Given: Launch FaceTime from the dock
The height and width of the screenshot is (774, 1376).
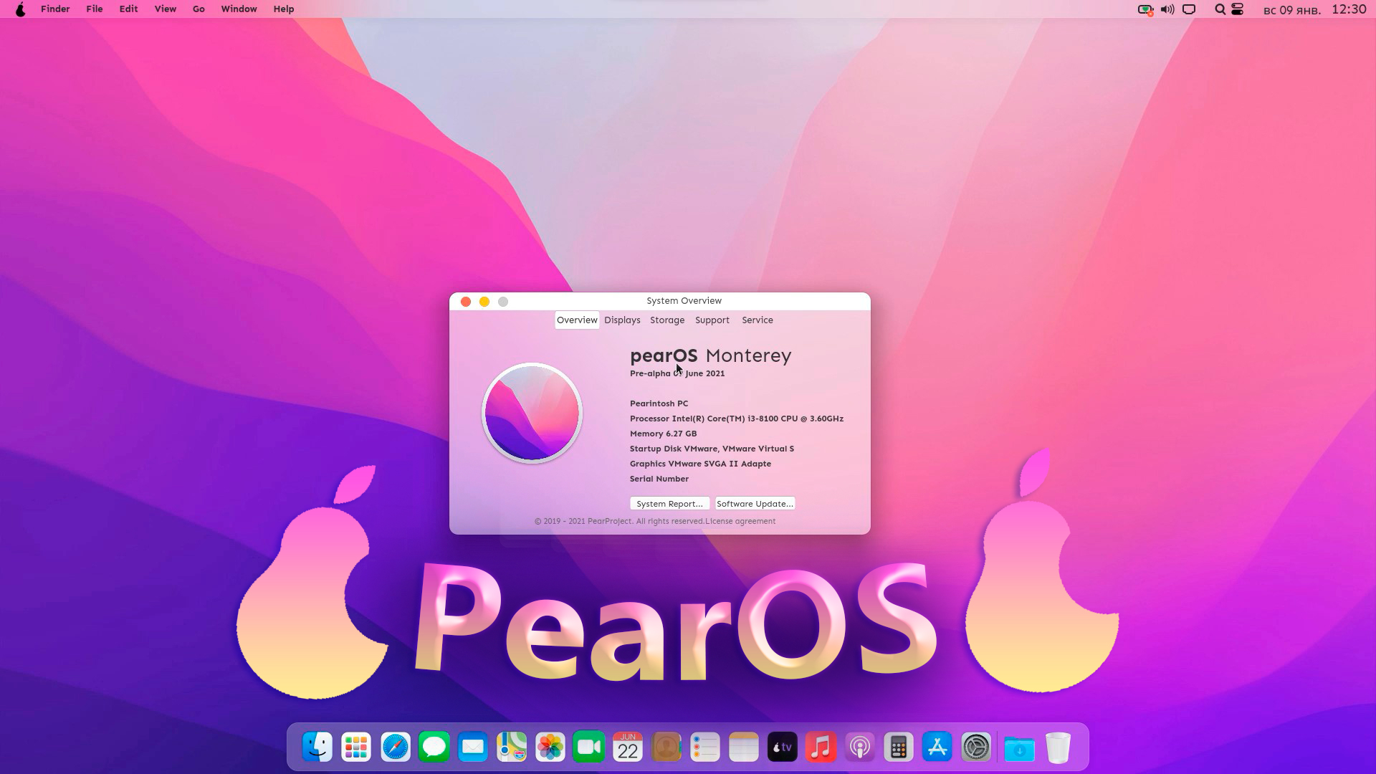Looking at the screenshot, I should (588, 747).
